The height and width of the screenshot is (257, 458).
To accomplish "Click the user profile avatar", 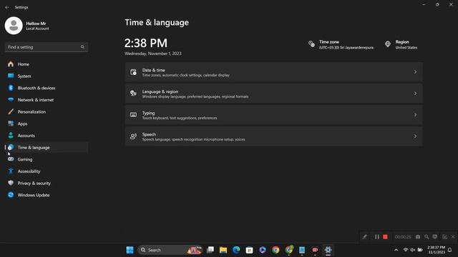I will [14, 26].
